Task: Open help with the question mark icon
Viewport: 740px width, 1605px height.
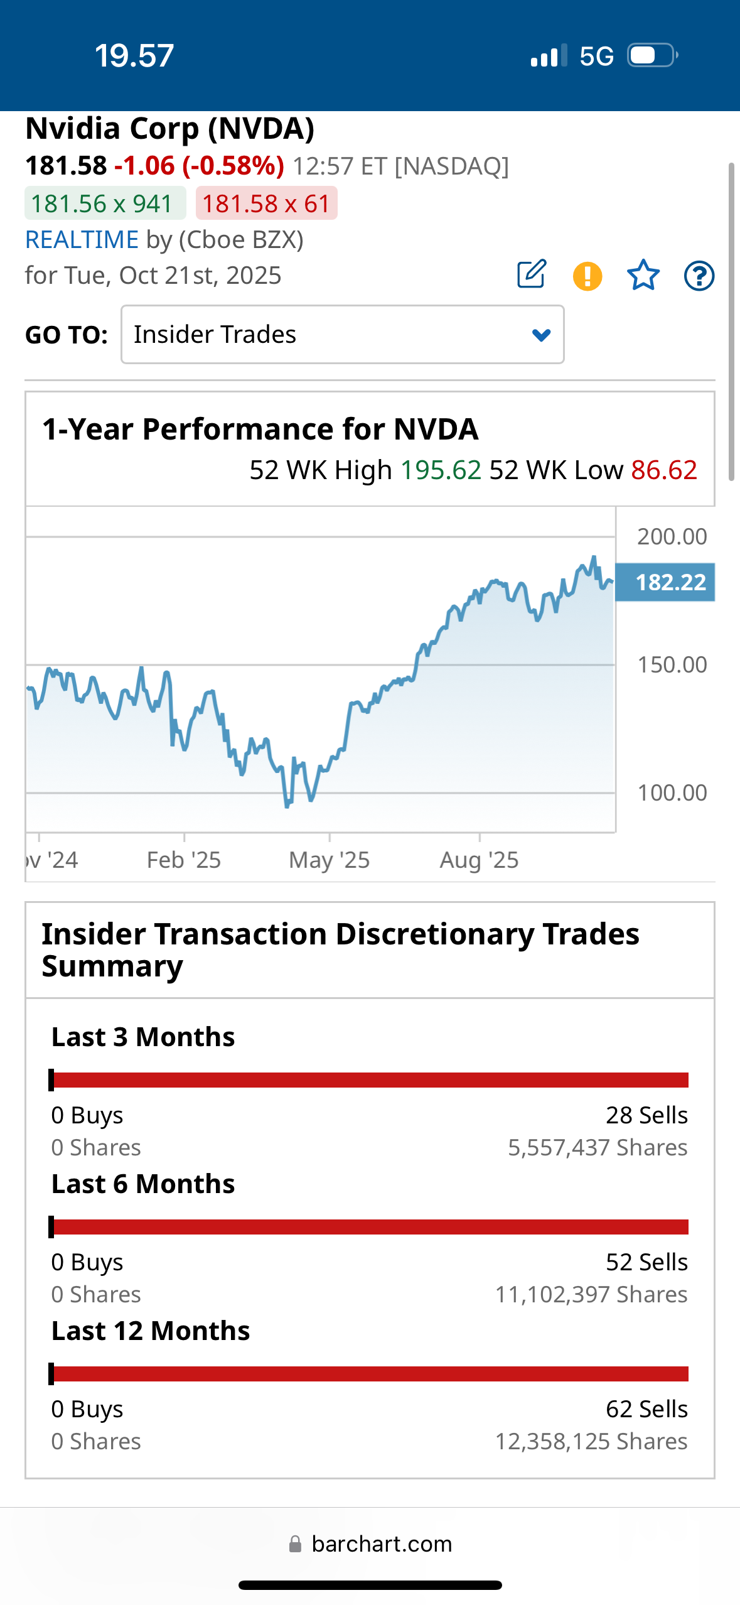Action: pos(699,276)
